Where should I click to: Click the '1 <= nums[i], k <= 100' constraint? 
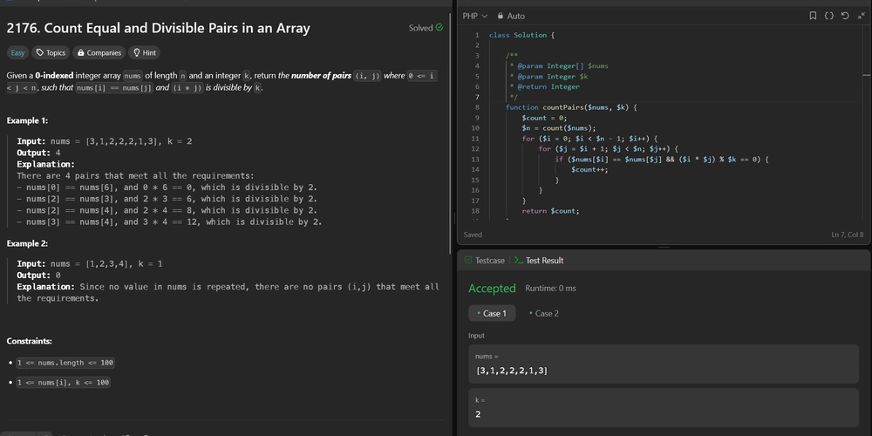(x=63, y=382)
